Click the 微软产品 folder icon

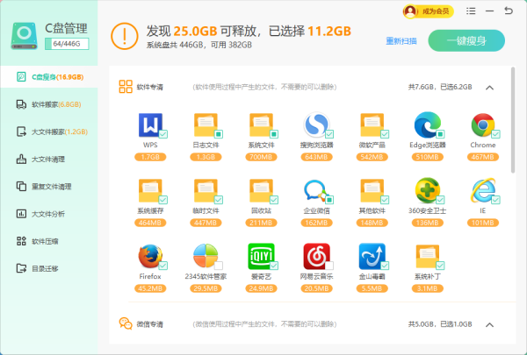click(x=372, y=124)
